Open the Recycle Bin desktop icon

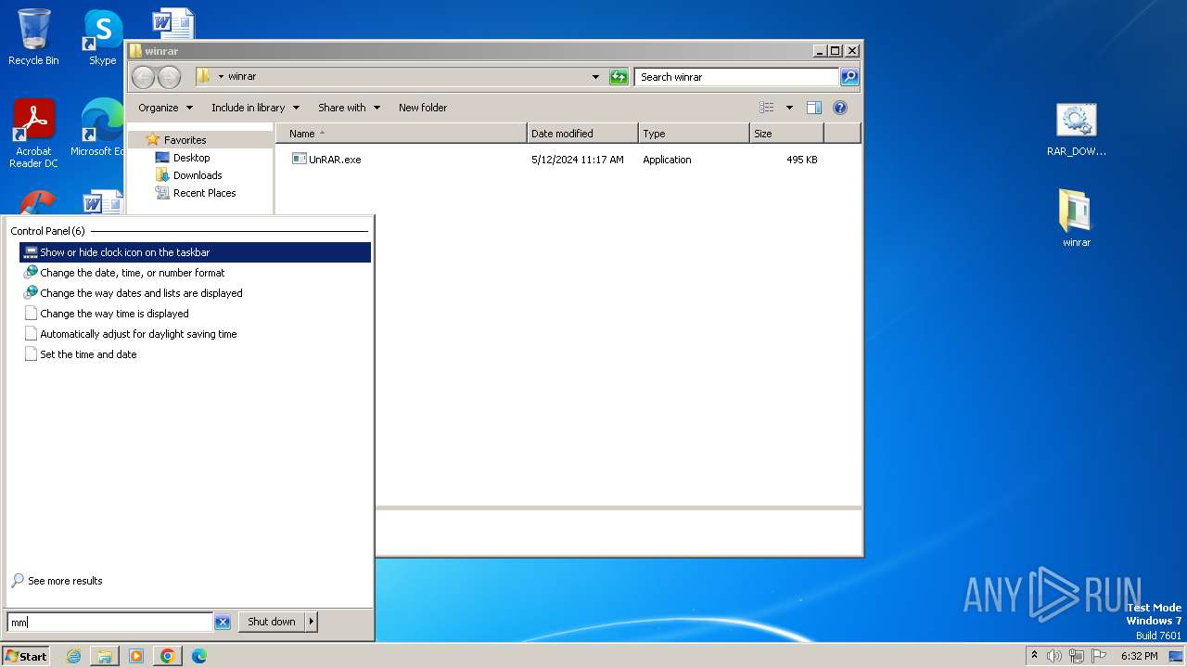click(x=33, y=37)
